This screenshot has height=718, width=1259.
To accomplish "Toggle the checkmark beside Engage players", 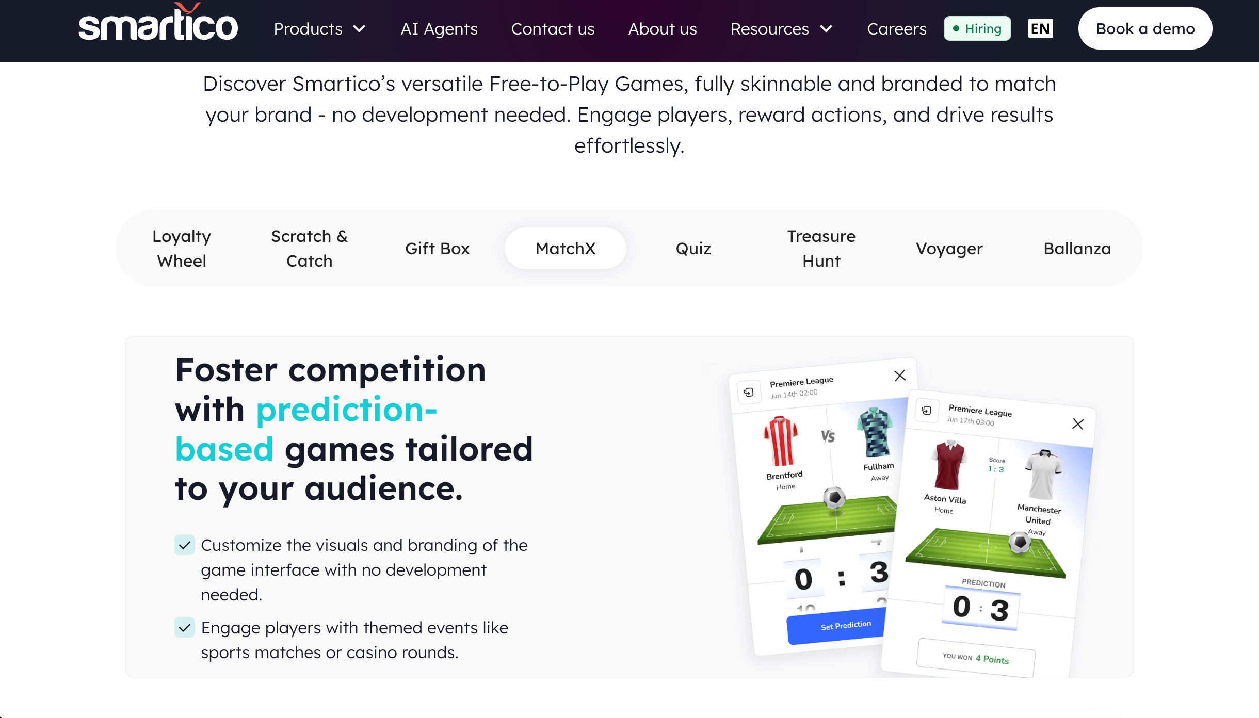I will point(185,628).
